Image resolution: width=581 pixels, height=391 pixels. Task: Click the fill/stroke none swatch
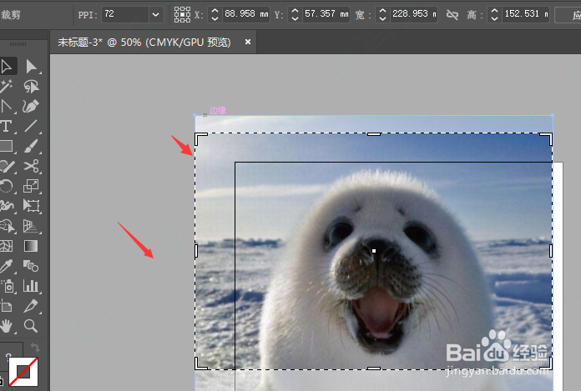tap(23, 372)
